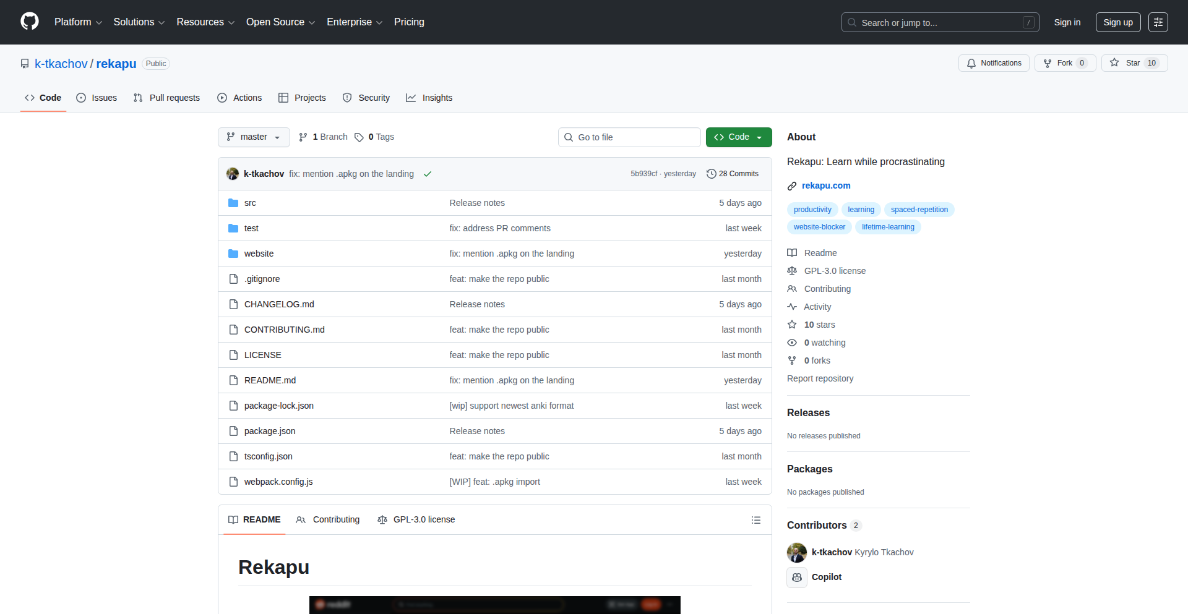Click the GitHub logo icon
Image resolution: width=1188 pixels, height=614 pixels.
[x=30, y=22]
